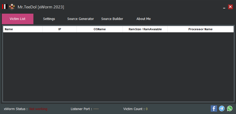Click the RamSize / RamAvaiable column header

click(145, 29)
